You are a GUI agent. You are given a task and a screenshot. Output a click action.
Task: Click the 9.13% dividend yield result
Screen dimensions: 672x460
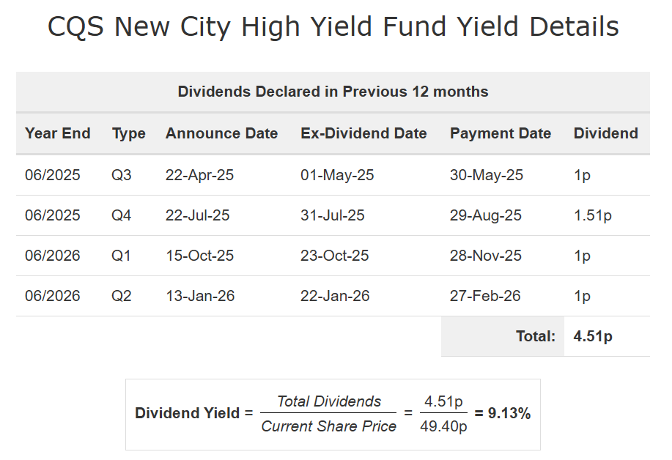pyautogui.click(x=503, y=414)
